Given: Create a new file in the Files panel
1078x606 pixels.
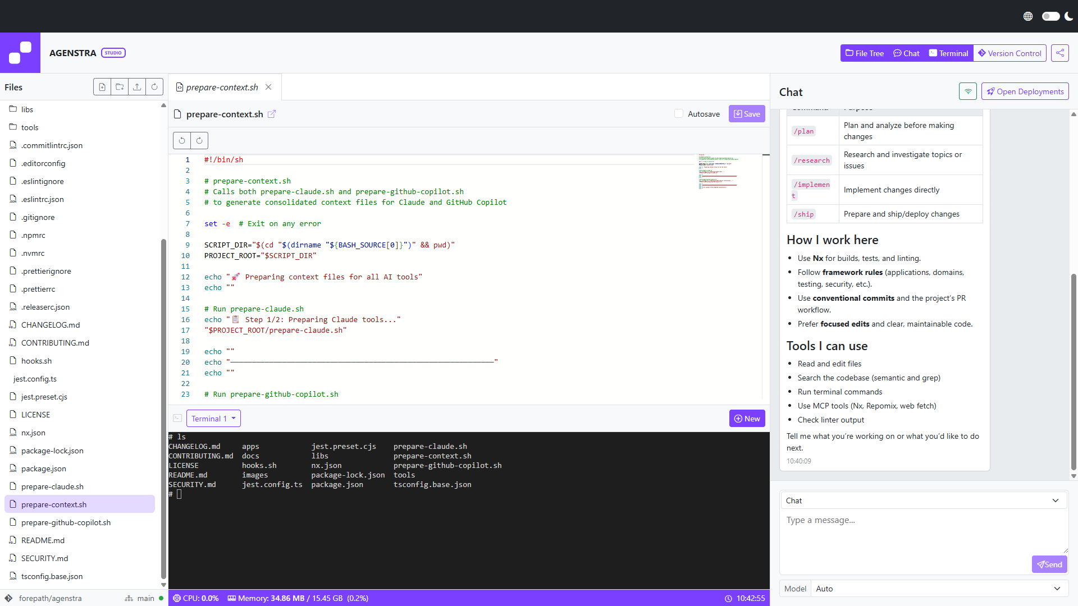Looking at the screenshot, I should (x=102, y=87).
